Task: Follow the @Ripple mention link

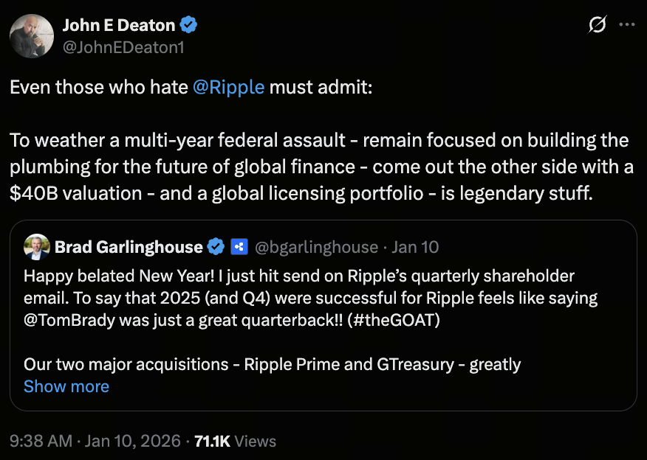Action: point(228,87)
